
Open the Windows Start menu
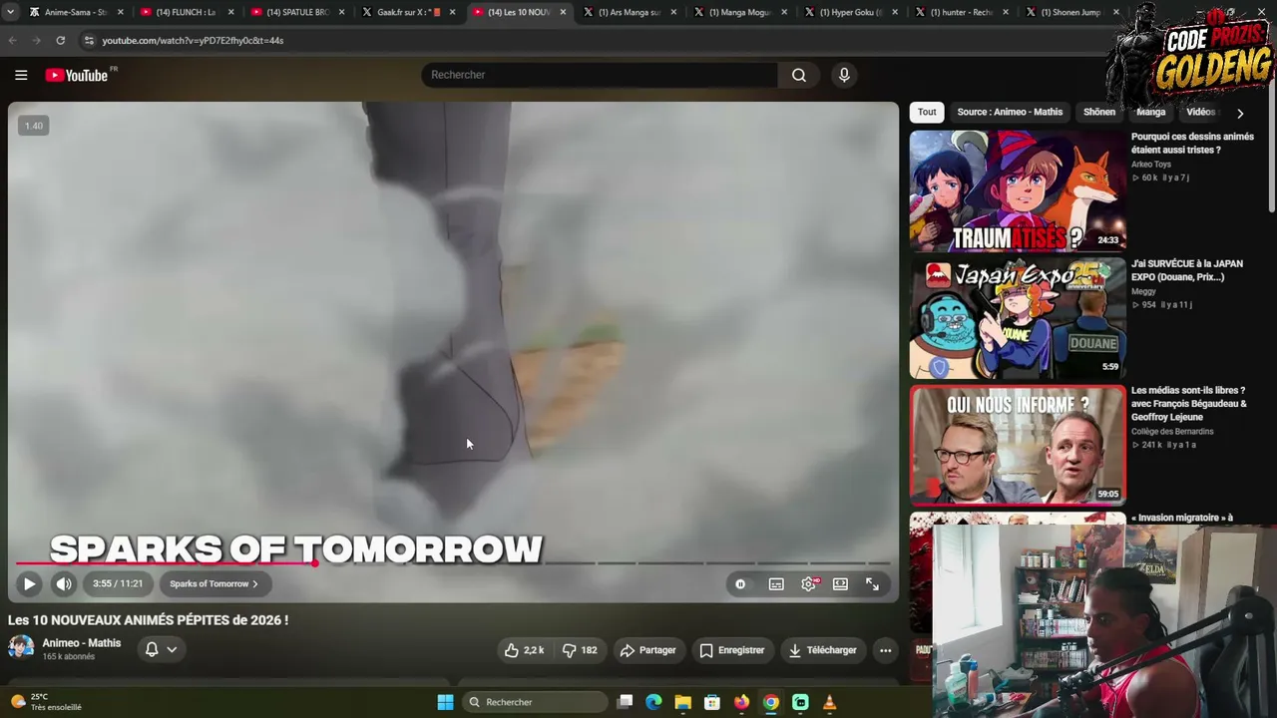445,702
